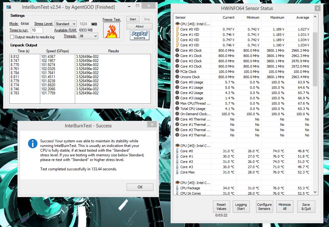The height and width of the screenshot is (227, 329).
Task: Select the Max CPU/Thread row
Action: (x=243, y=103)
